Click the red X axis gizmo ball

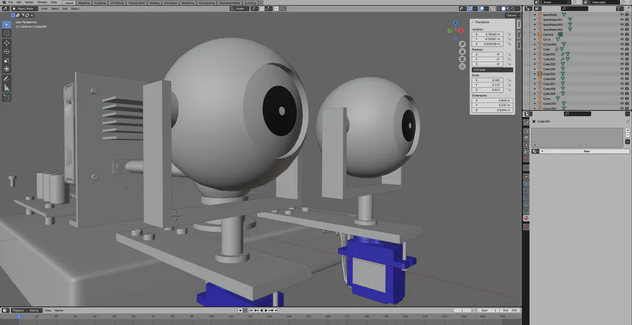pyautogui.click(x=461, y=31)
